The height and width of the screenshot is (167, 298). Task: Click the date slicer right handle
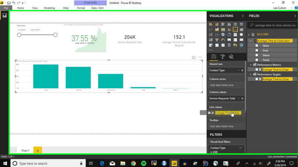pos(55,35)
